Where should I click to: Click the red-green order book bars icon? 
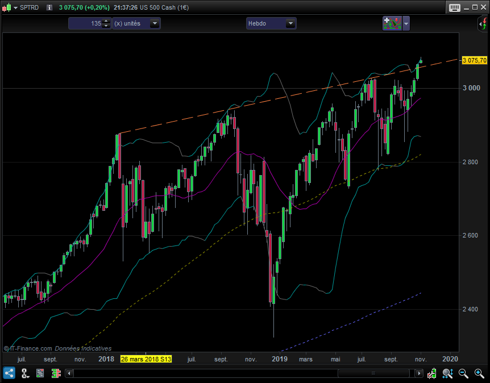pyautogui.click(x=56, y=373)
